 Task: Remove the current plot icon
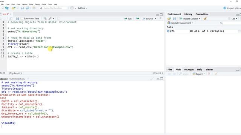click(209, 74)
